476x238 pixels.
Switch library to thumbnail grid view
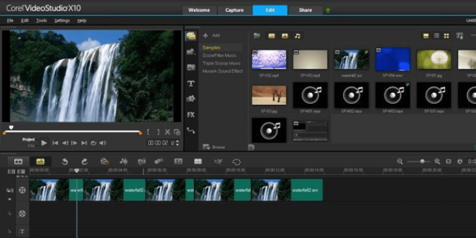pos(446,36)
